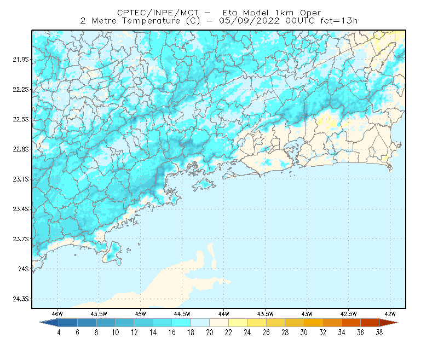Click the 12-14 blue legend swatch
This screenshot has height=338, width=438.
coord(143,322)
